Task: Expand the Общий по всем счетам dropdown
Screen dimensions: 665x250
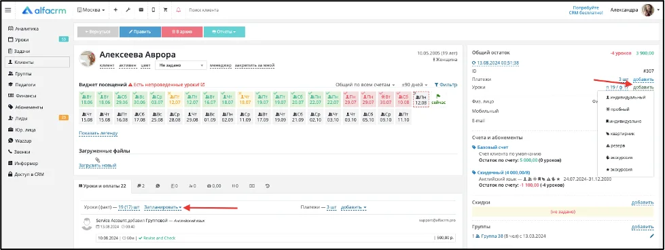Action: [x=365, y=85]
